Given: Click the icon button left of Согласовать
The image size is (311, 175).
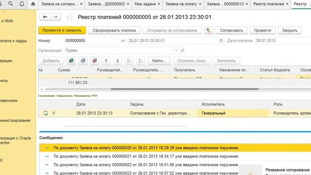Looking at the screenshot, I should coord(208,30).
